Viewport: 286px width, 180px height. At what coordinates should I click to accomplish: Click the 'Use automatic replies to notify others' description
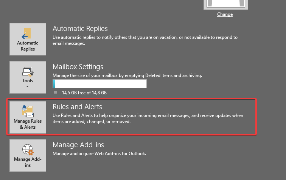[145, 40]
